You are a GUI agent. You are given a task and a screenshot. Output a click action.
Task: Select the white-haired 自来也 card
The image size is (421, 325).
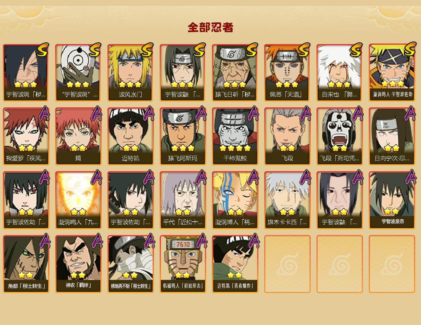point(339,73)
